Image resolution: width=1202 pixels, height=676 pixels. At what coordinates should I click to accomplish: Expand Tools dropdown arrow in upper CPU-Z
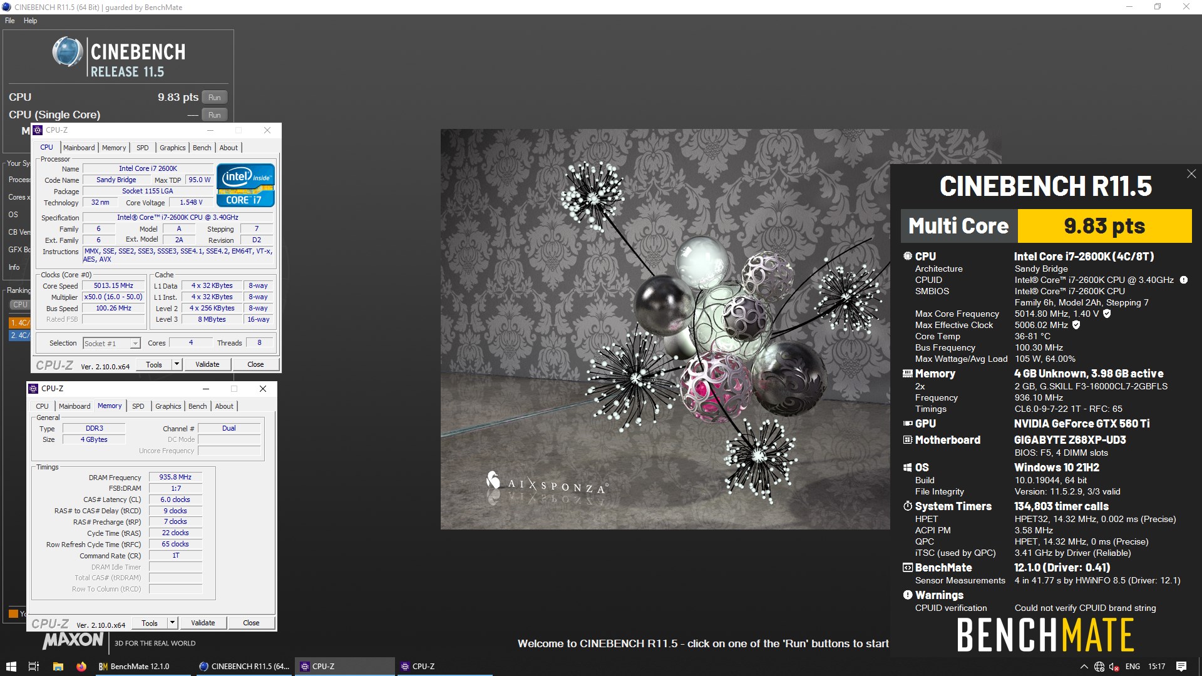(177, 364)
